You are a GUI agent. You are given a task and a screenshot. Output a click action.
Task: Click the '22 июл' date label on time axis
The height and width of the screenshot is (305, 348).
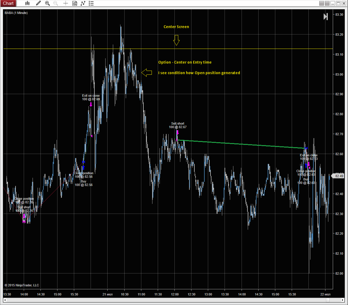[x=325, y=294]
